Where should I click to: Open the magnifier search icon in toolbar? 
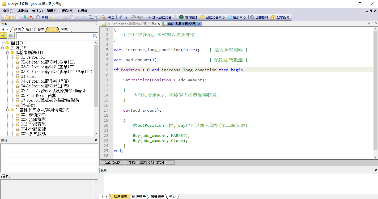pos(91,17)
